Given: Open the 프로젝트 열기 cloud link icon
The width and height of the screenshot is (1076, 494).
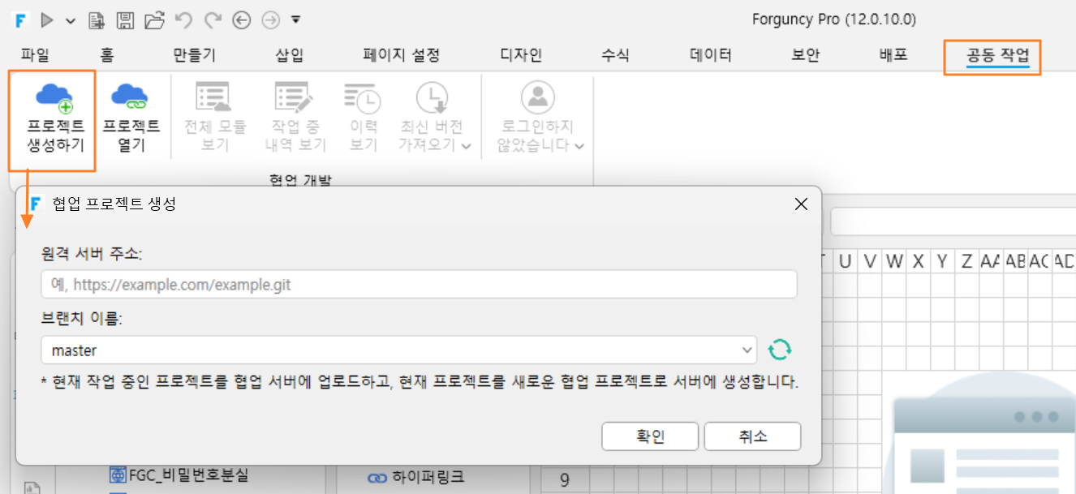Looking at the screenshot, I should click(x=129, y=97).
